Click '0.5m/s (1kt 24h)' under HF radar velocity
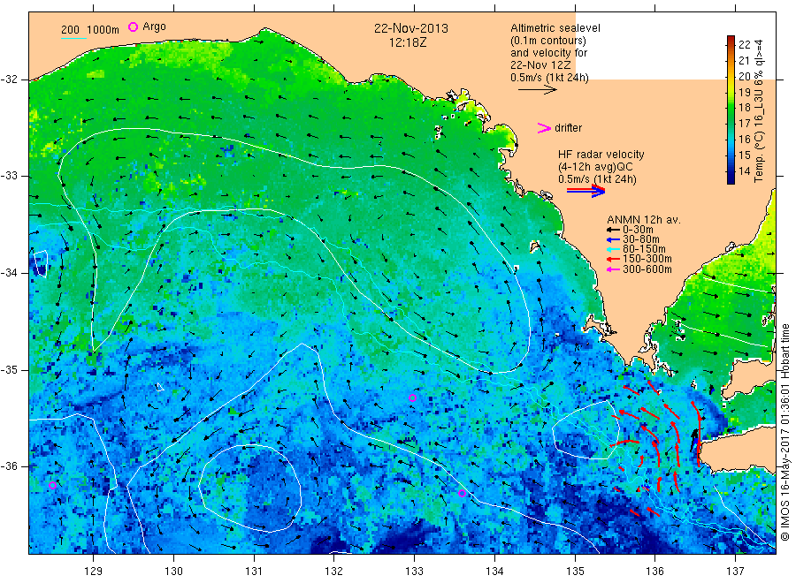This screenshot has width=796, height=583. coord(597,179)
